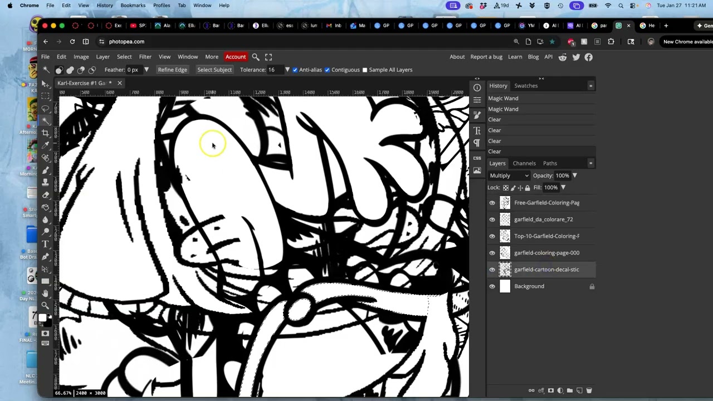Screen dimensions: 713x401
Task: Open the CSS panel icon
Action: click(x=477, y=158)
